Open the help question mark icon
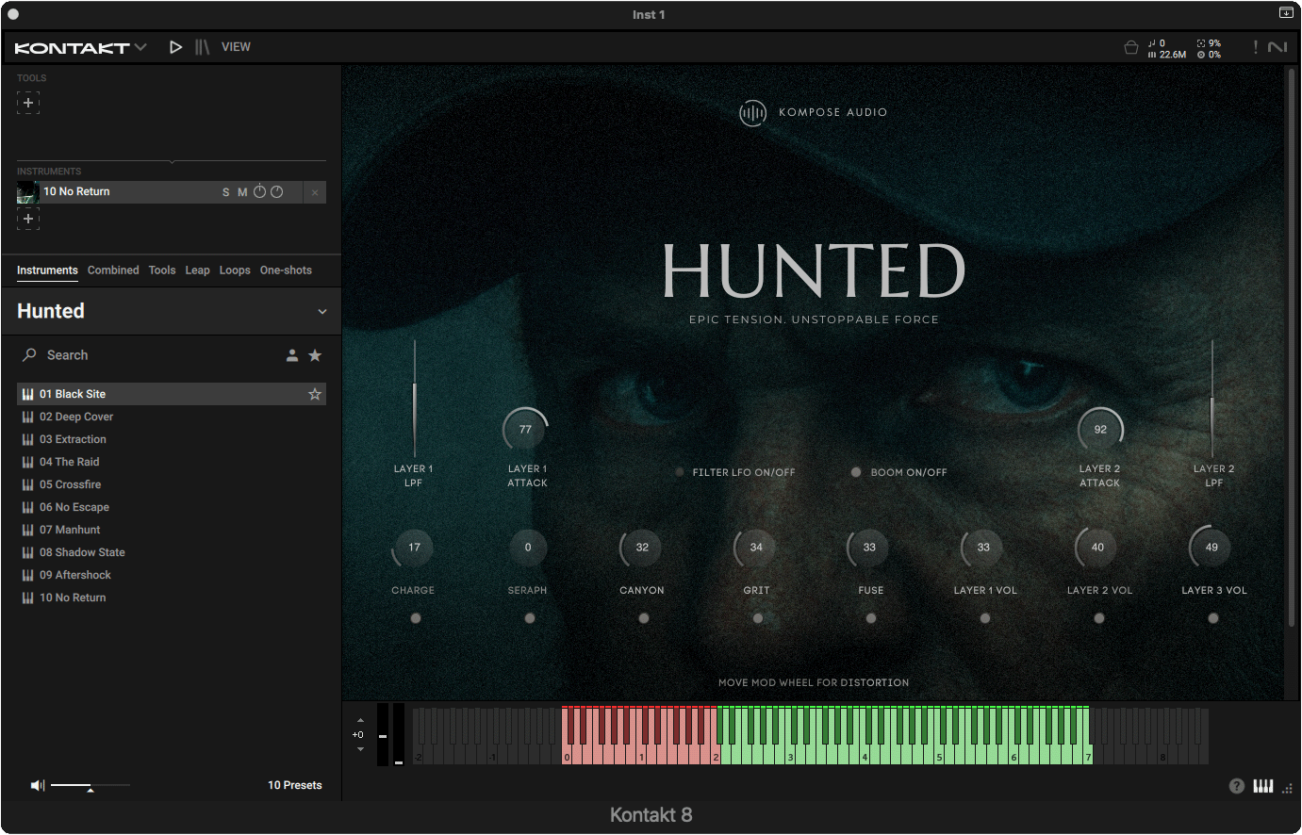The height and width of the screenshot is (835, 1302). (x=1237, y=786)
